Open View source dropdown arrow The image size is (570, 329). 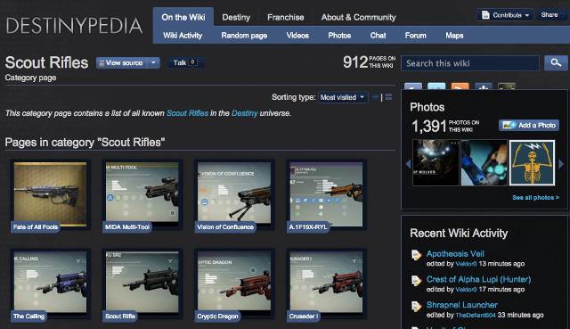pos(154,62)
